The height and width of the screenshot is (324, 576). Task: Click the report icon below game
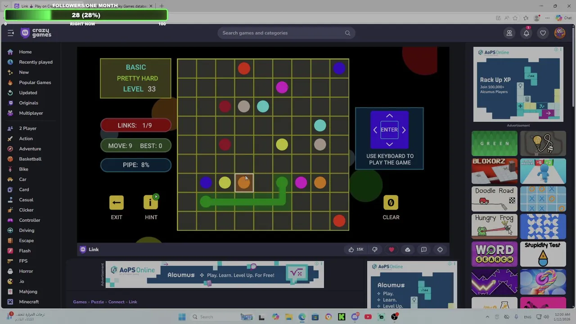(x=424, y=249)
